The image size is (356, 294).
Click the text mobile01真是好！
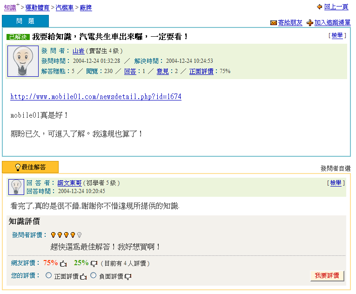[x=39, y=115]
